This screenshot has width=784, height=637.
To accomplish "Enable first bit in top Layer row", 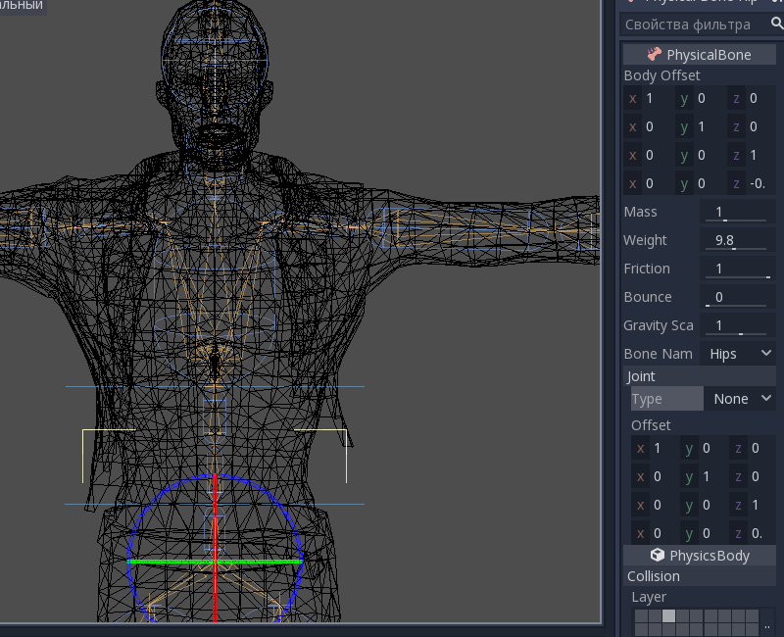I will (x=641, y=616).
